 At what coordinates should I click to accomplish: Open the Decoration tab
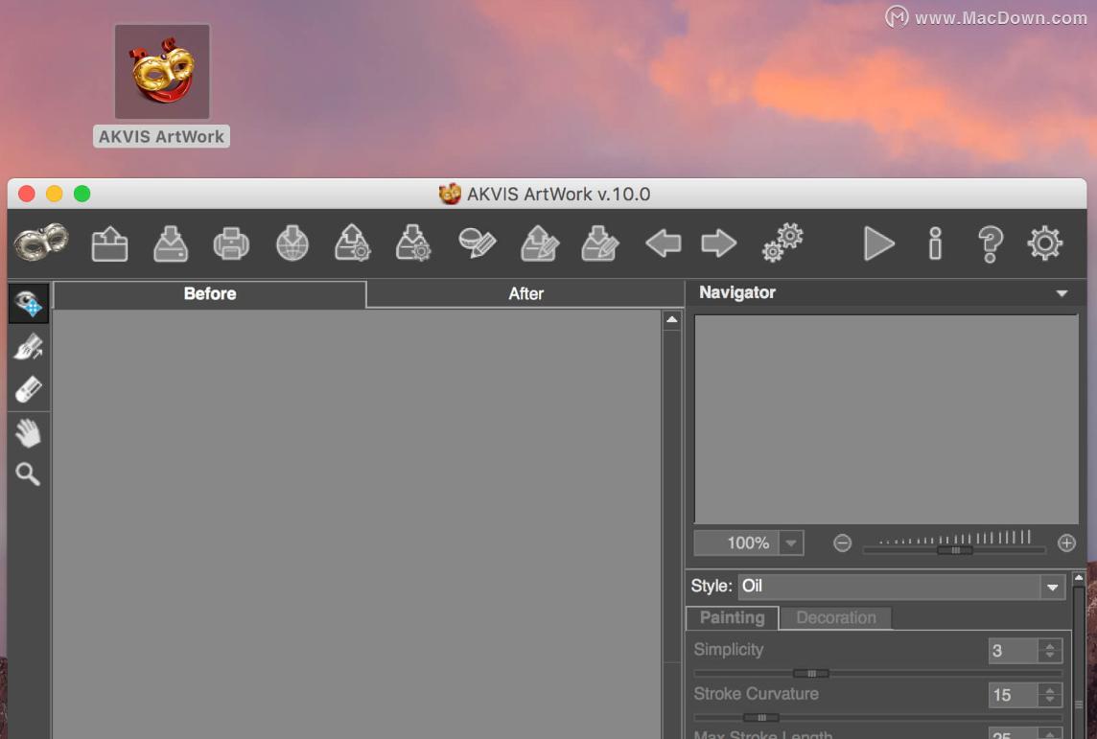point(835,618)
